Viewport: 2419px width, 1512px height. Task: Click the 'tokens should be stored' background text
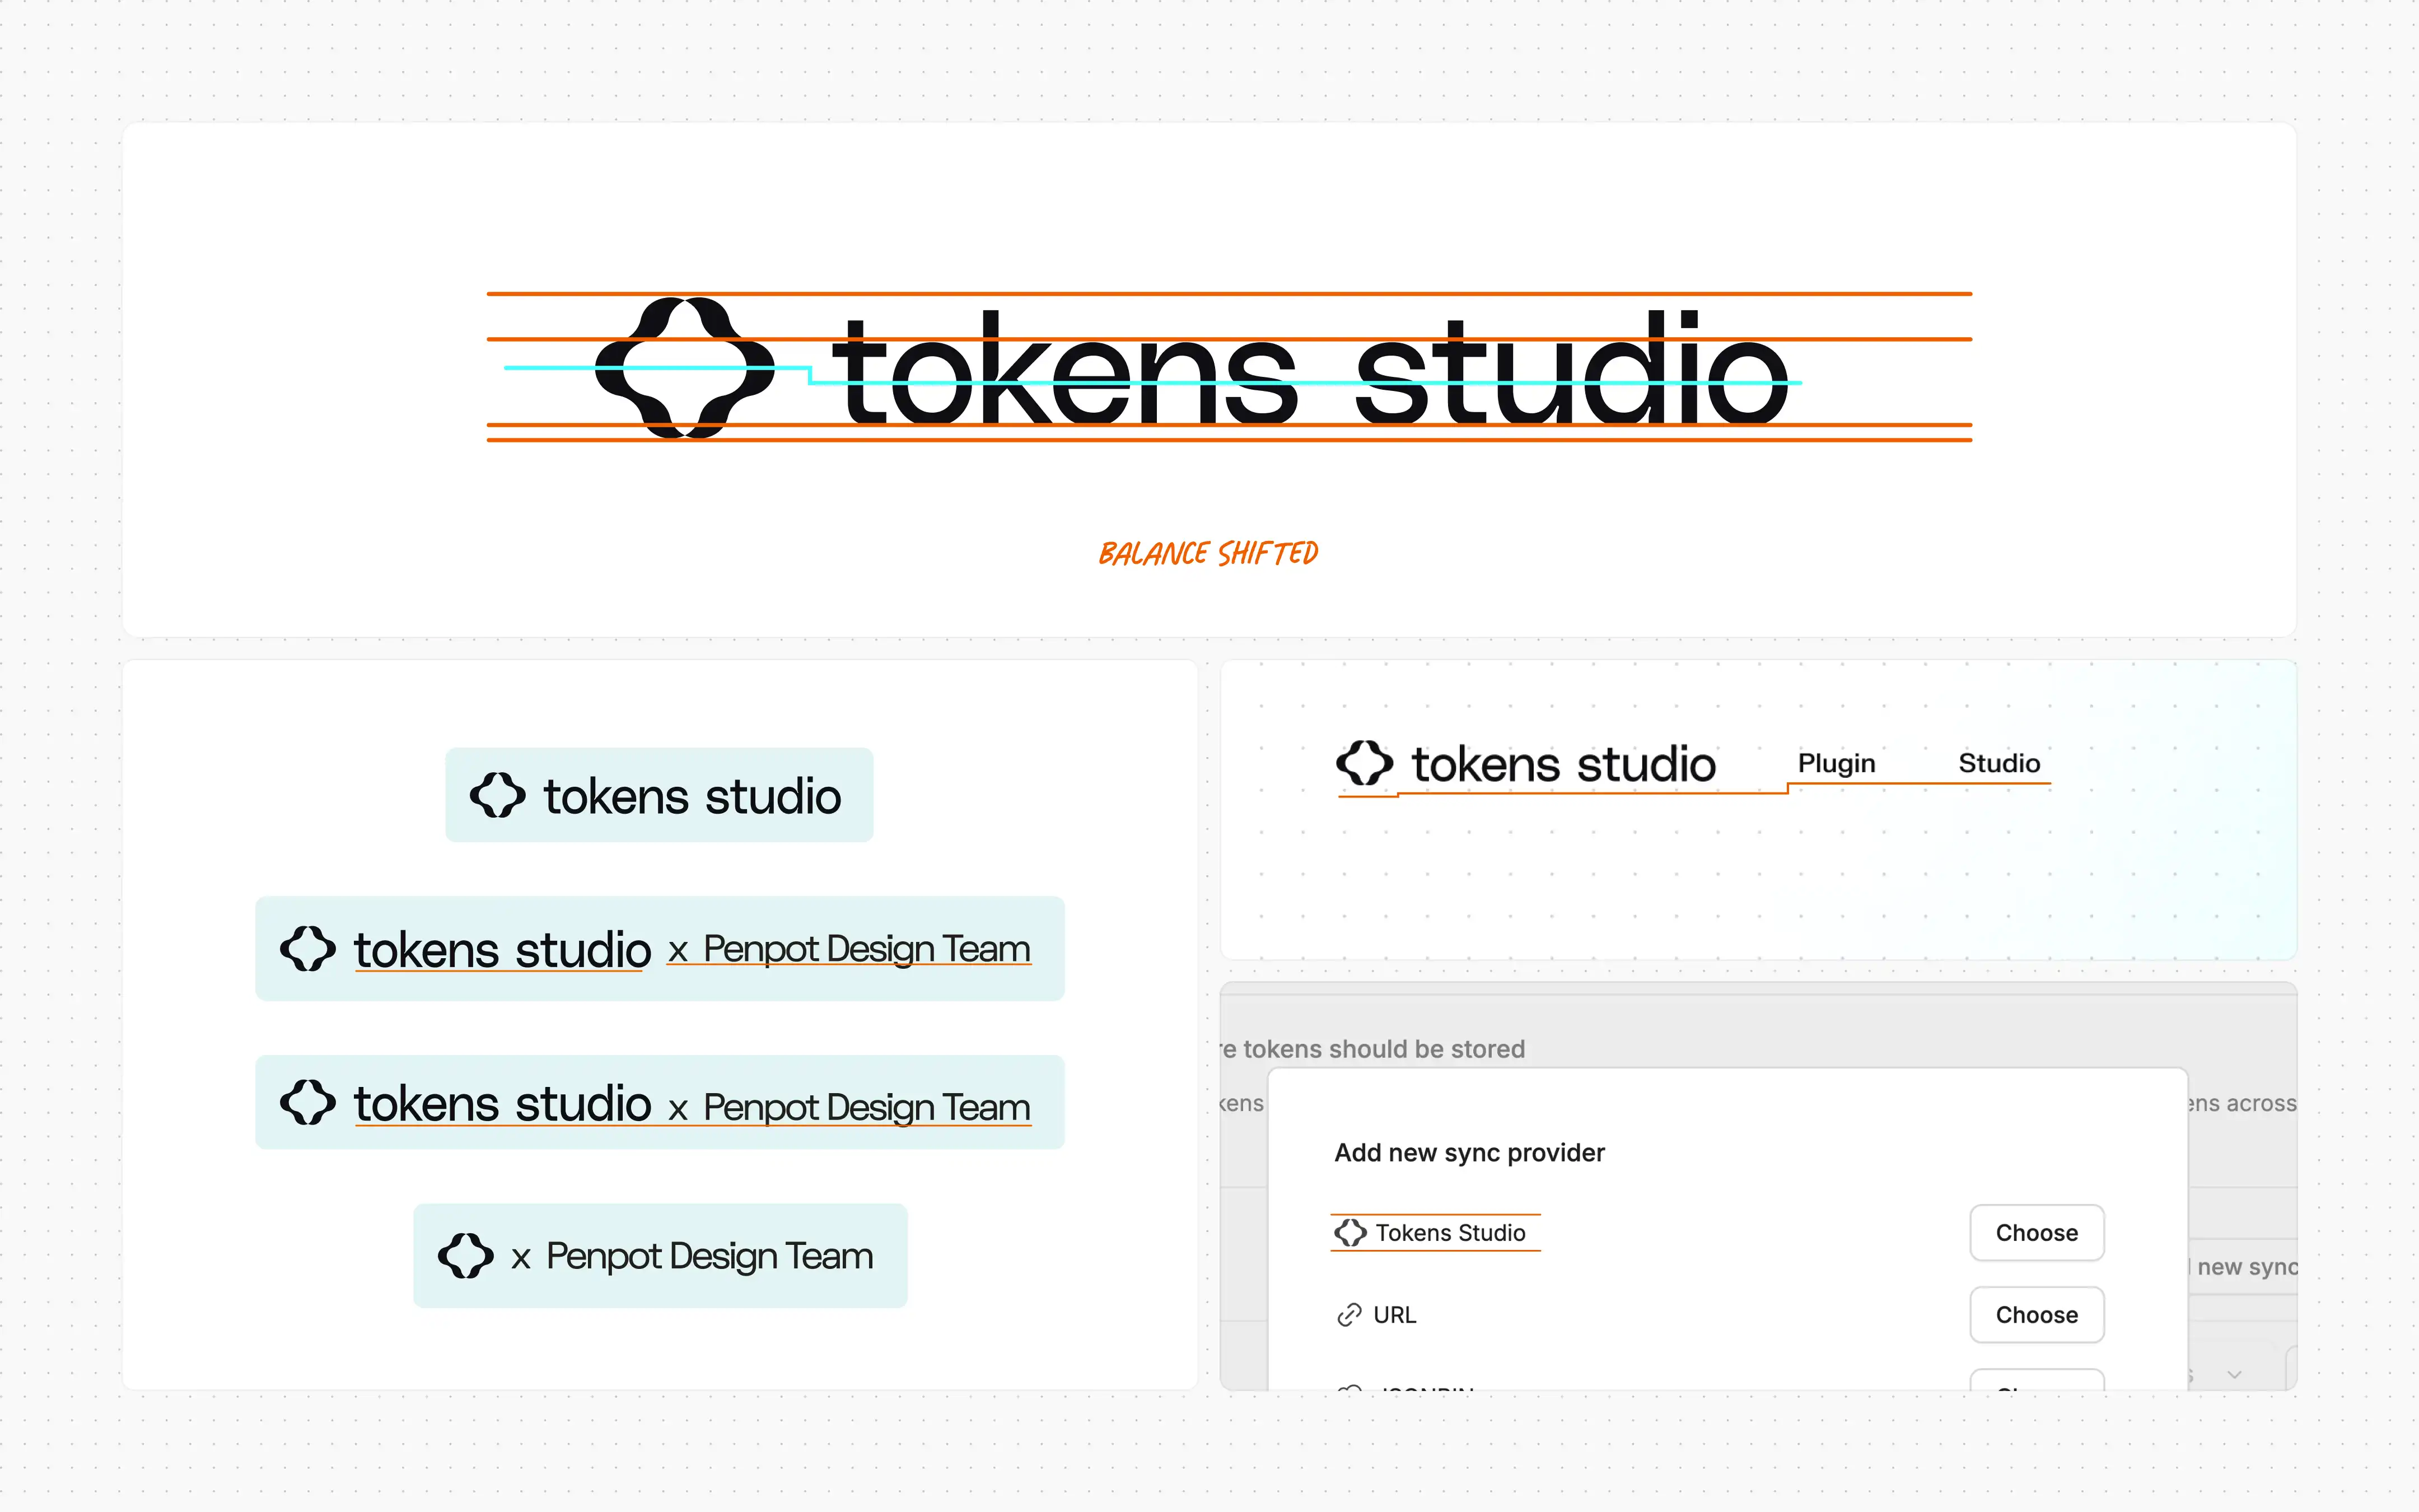tap(1384, 1049)
